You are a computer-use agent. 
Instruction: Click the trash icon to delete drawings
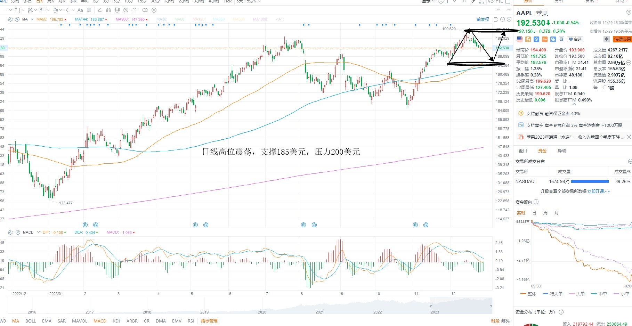[135, 10]
